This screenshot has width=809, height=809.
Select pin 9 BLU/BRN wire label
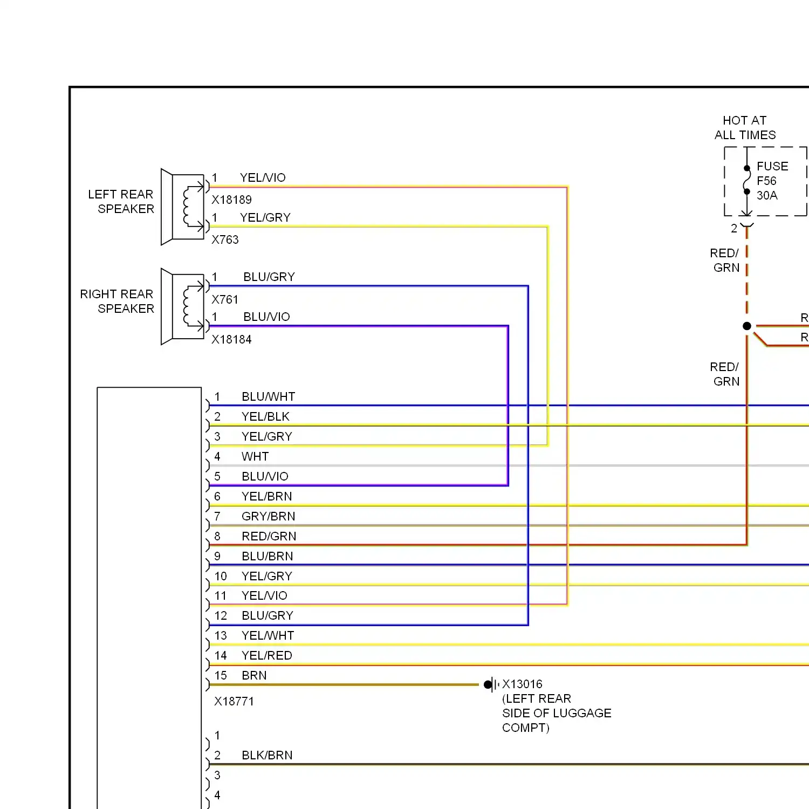[x=268, y=556]
